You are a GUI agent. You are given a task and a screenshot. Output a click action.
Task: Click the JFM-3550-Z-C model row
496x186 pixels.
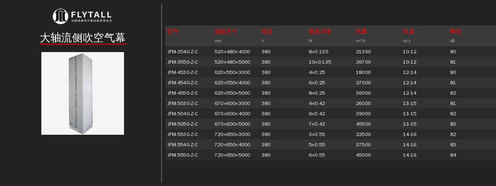pos(183,62)
